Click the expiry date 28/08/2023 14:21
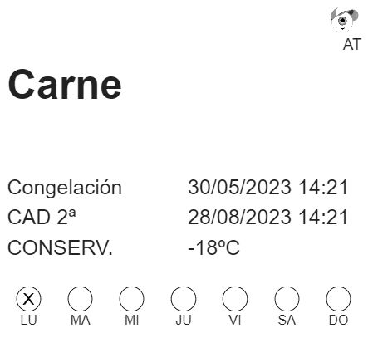The width and height of the screenshot is (368, 338). point(267,217)
